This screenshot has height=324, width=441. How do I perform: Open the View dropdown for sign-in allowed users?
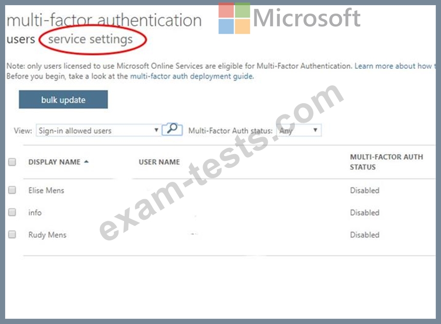tap(98, 130)
